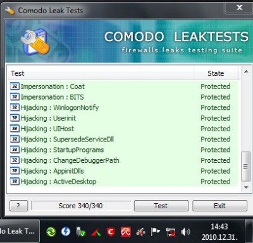Click the icon beside Hijacking : AppinitDlls
The width and height of the screenshot is (253, 243).
point(15,171)
